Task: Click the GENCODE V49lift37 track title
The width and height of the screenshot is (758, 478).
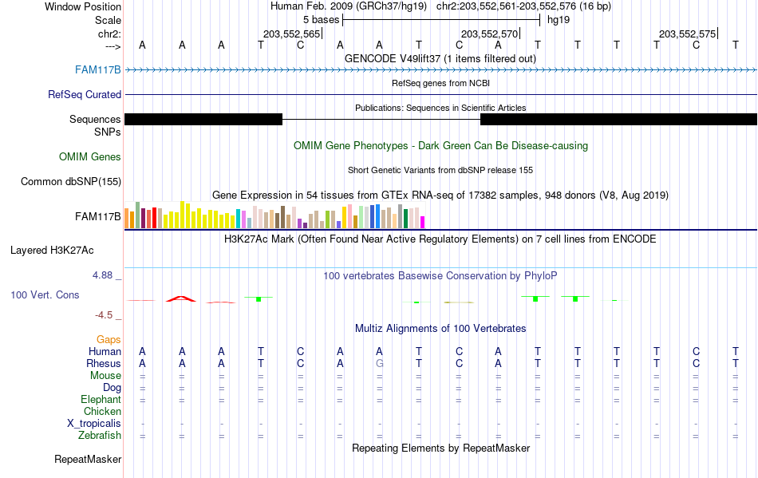Action: point(440,59)
